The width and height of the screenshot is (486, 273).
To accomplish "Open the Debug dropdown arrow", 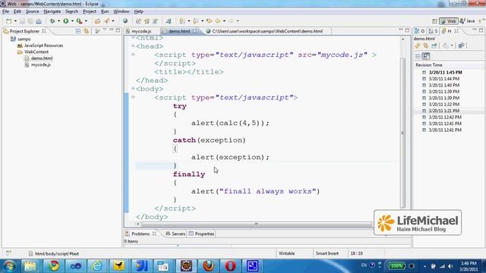I will pos(58,21).
